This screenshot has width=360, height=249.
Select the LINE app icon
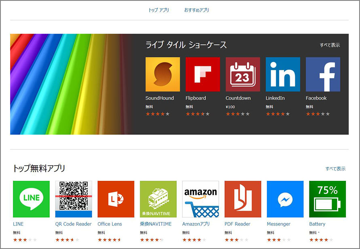(x=31, y=199)
